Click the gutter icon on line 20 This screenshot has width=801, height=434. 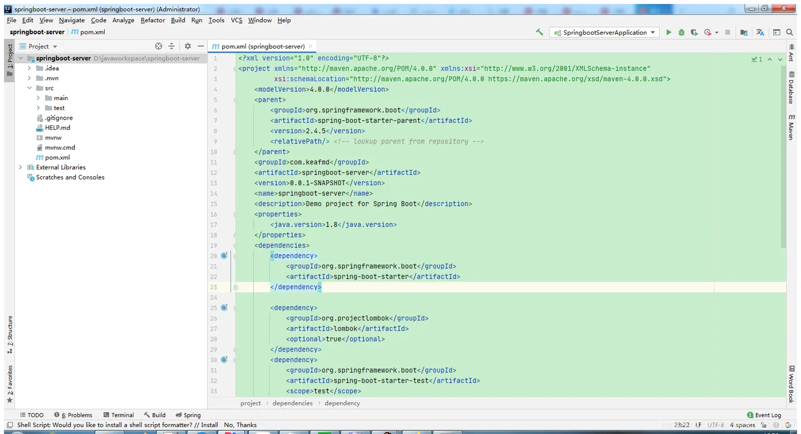224,256
